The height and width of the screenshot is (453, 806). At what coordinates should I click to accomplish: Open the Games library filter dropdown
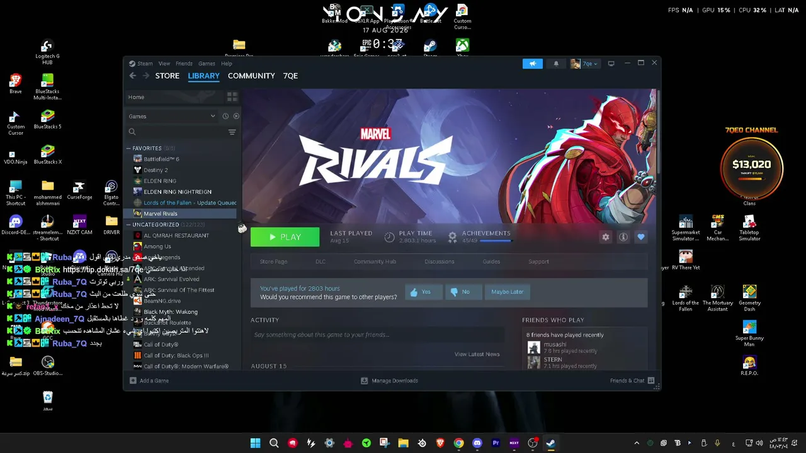[x=172, y=116]
